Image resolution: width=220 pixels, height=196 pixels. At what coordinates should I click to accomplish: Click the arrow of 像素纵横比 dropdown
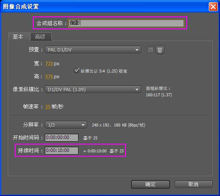(x=137, y=89)
